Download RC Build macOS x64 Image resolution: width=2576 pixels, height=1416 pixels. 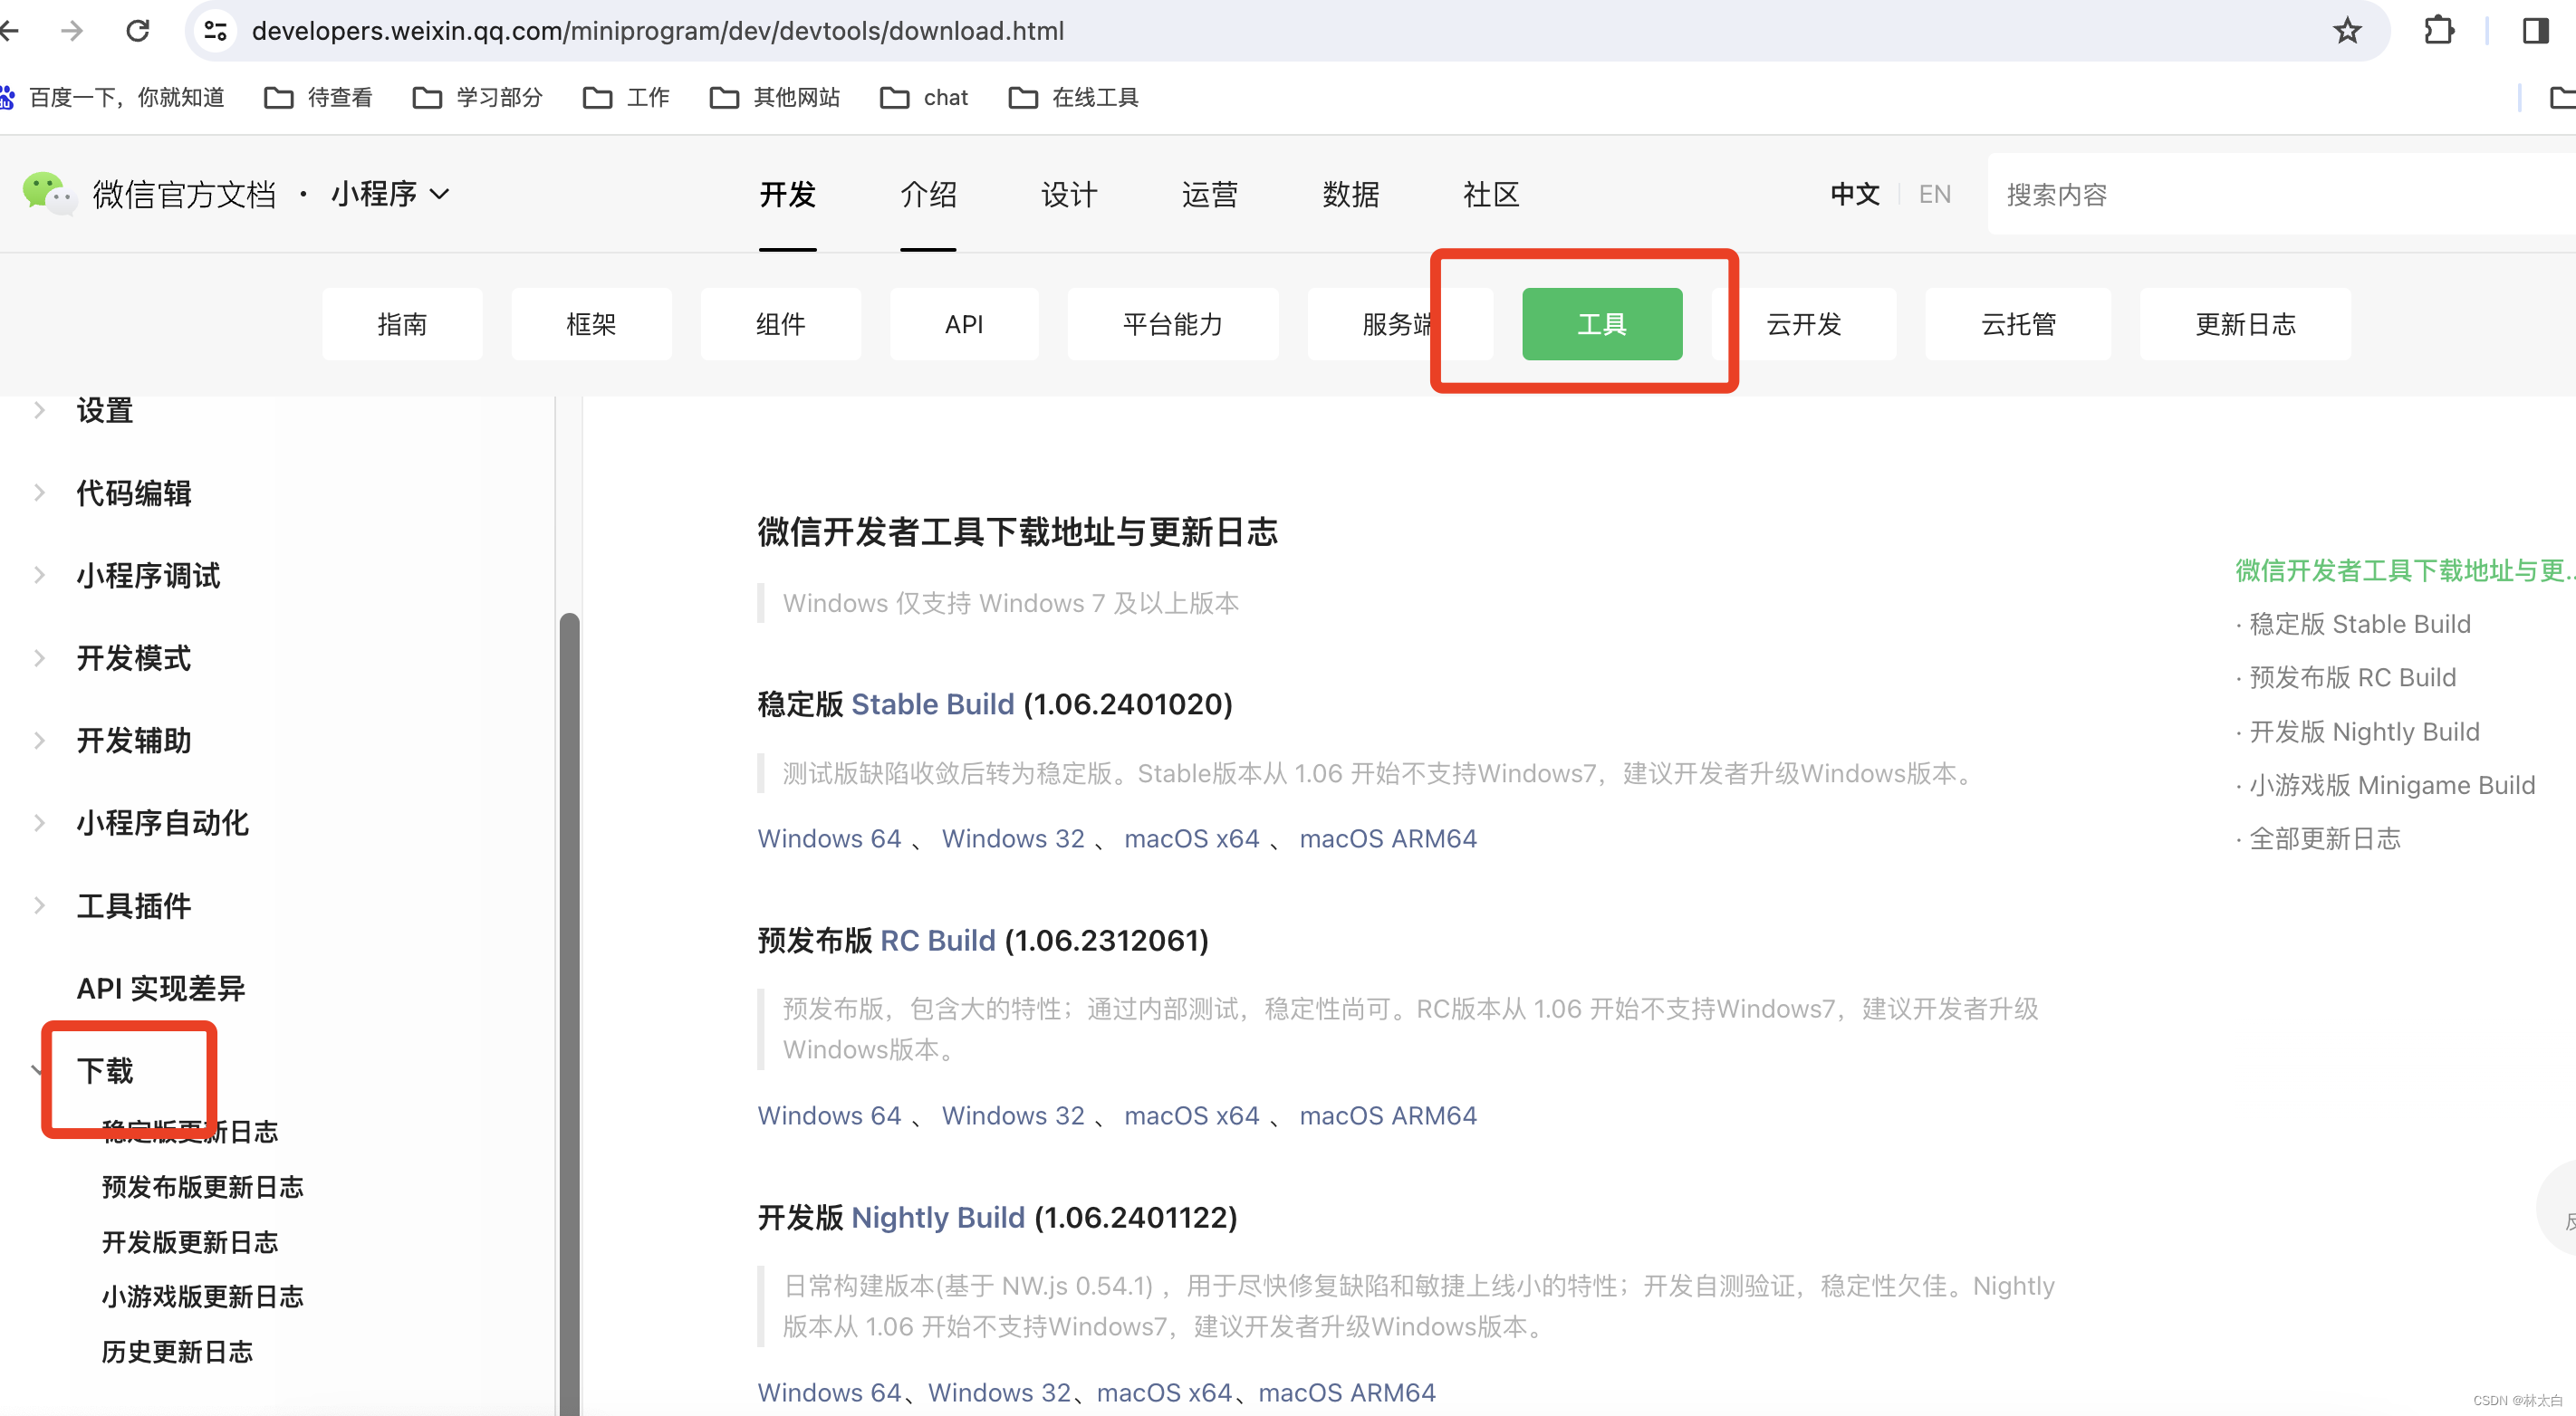point(1191,1115)
